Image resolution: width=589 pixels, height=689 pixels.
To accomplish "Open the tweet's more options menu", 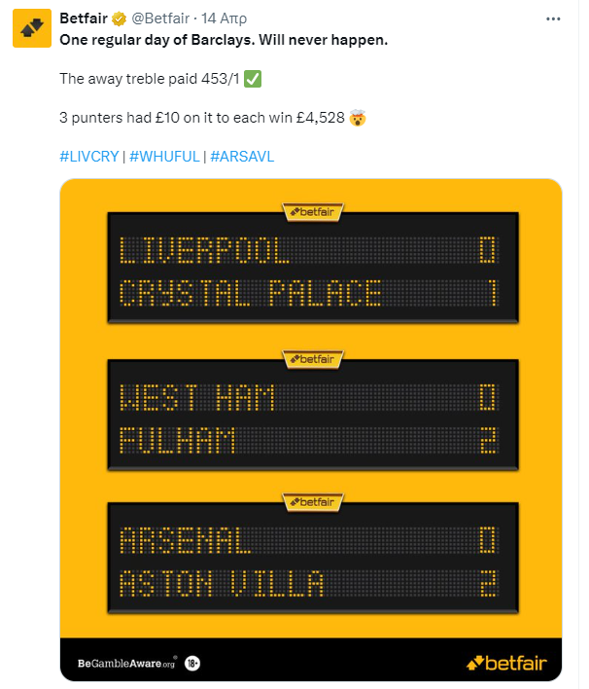I will (553, 18).
